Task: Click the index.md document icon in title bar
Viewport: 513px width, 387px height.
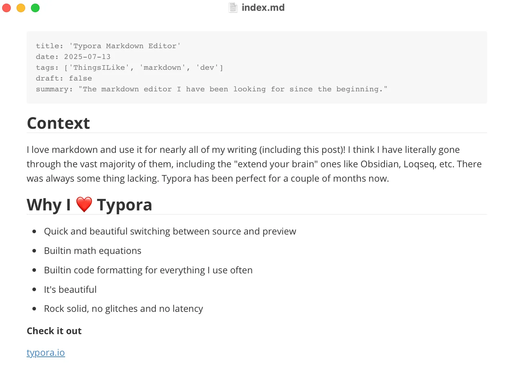Action: [233, 8]
